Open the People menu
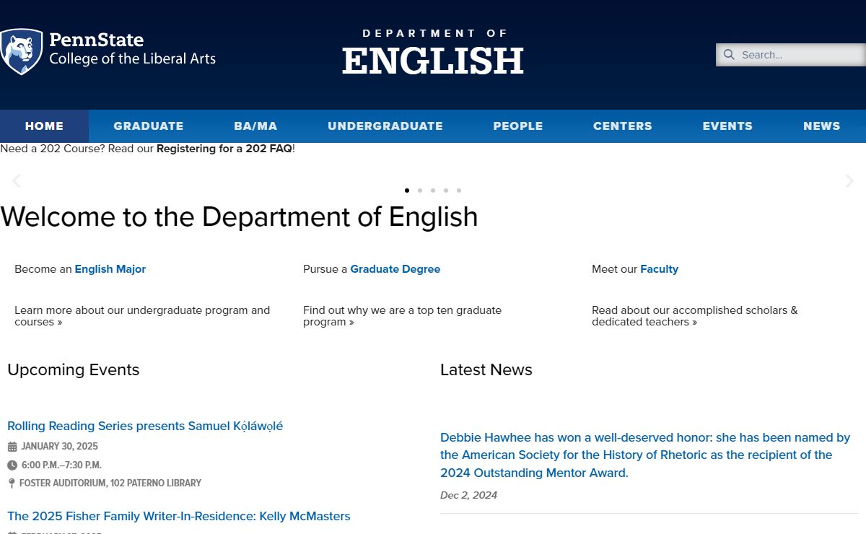The height and width of the screenshot is (534, 866). 518,126
